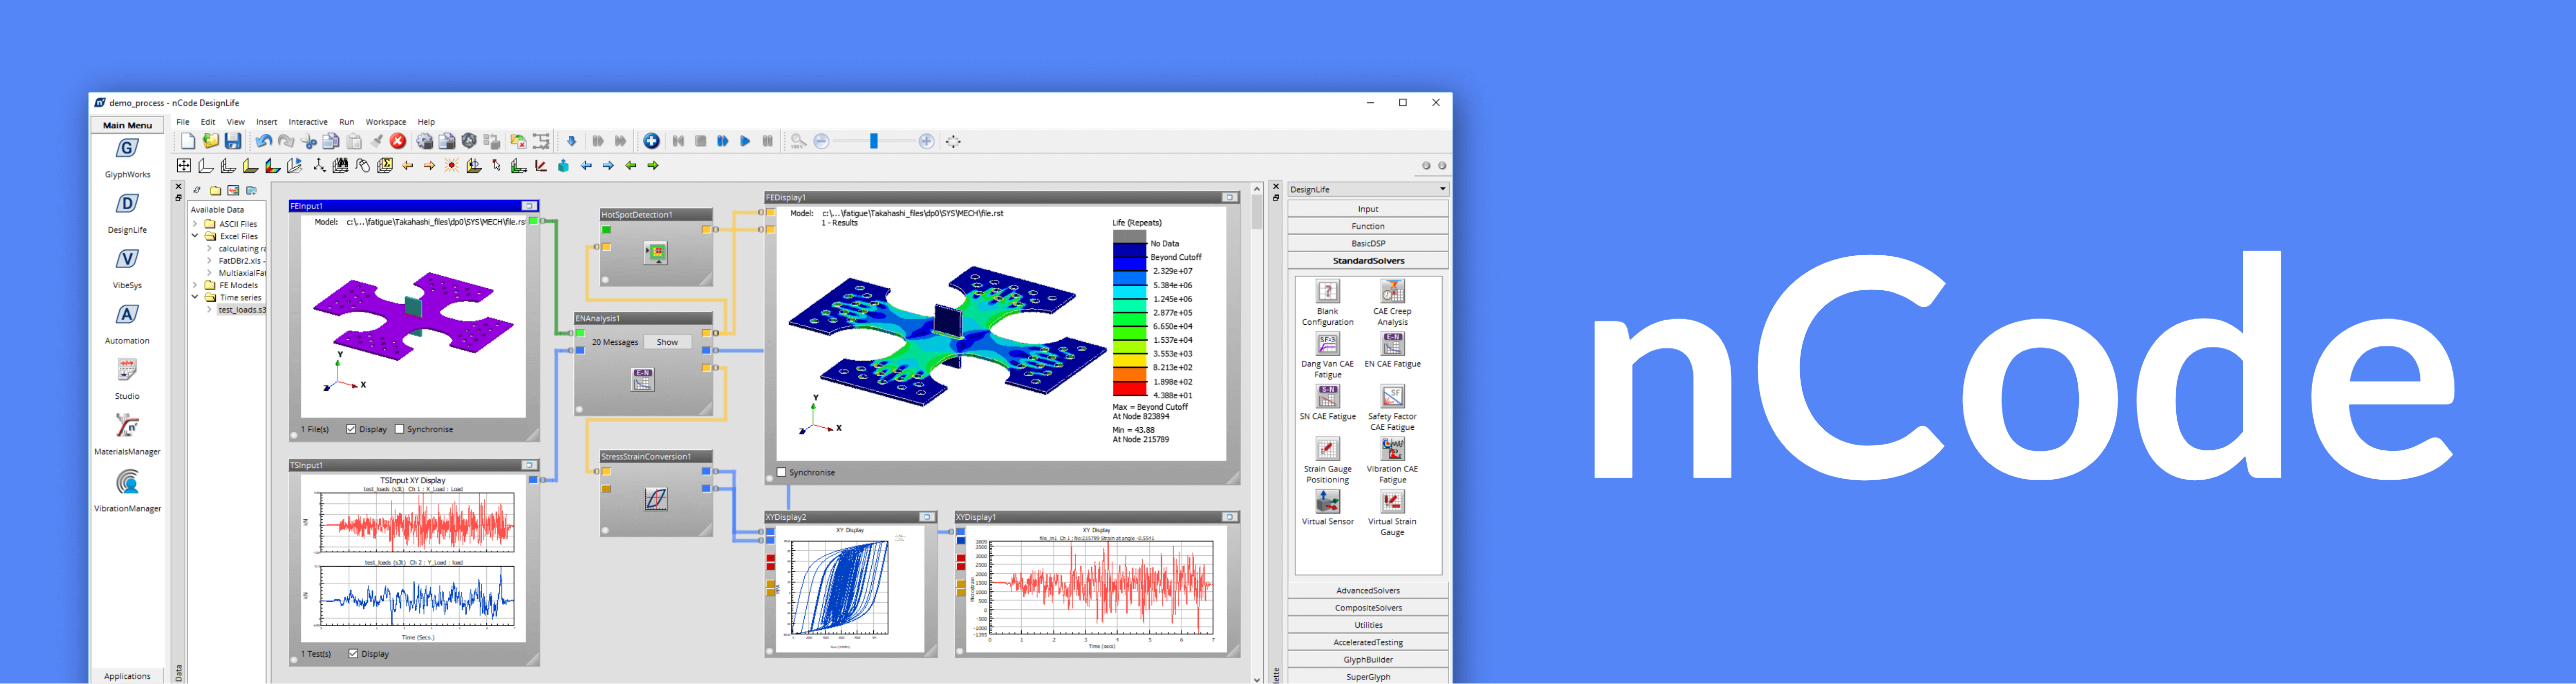Open the Utilities palette section

click(1368, 624)
